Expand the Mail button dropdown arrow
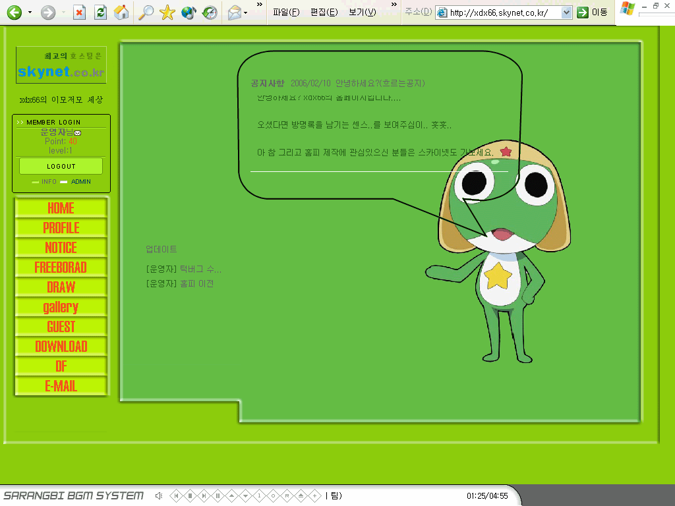The image size is (675, 506). [x=246, y=13]
